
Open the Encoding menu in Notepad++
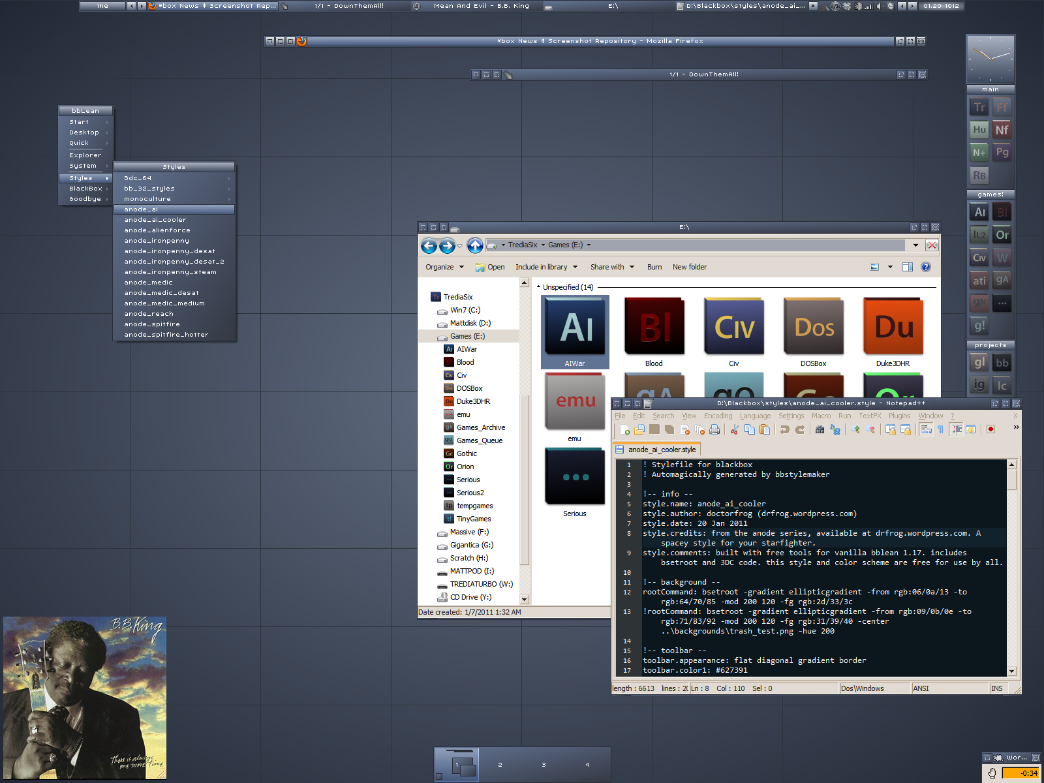pos(718,416)
